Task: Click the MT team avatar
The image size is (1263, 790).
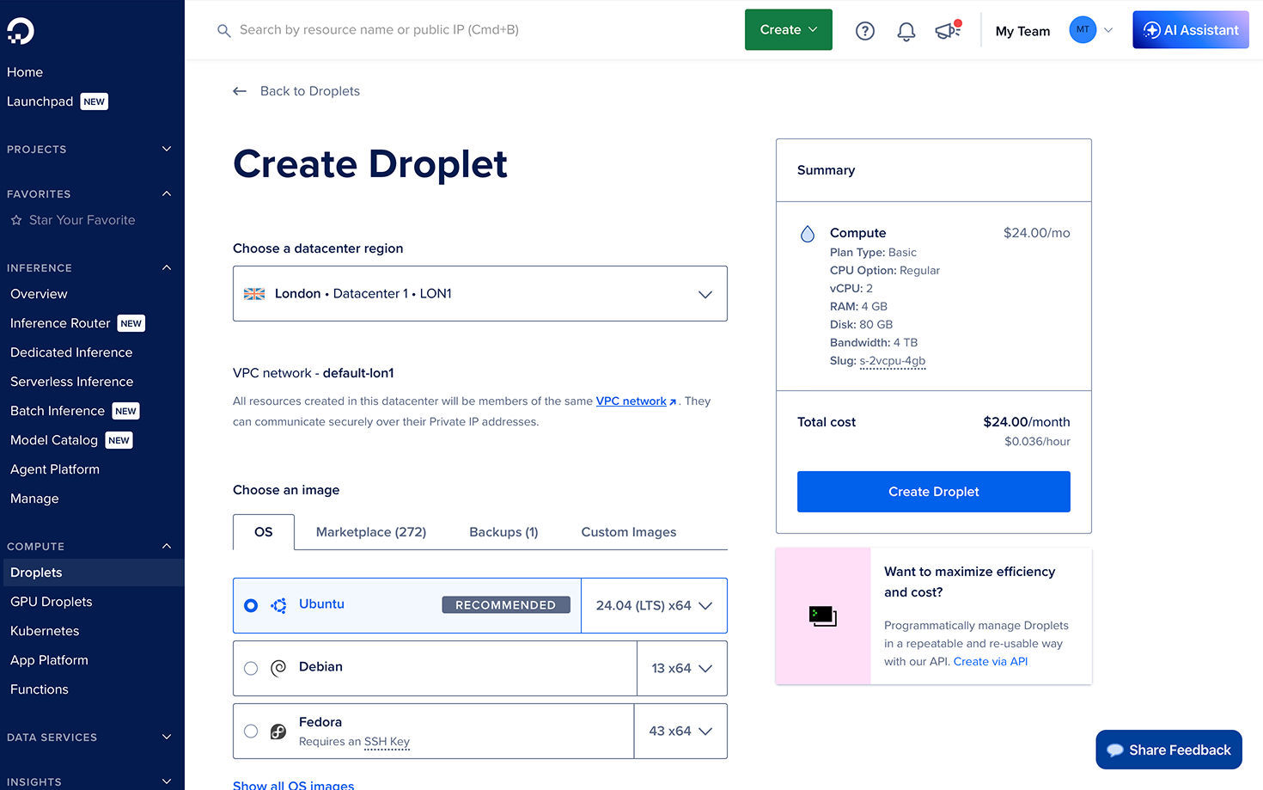Action: [1083, 30]
